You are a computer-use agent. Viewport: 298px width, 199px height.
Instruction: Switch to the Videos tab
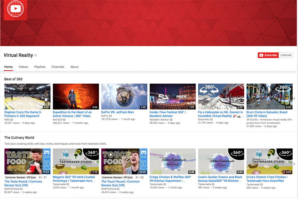point(23,67)
